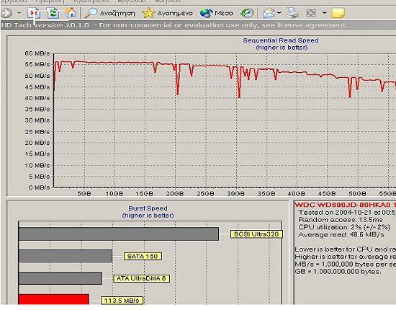The width and height of the screenshot is (396, 310).
Task: Click the gray ATA UltraDMA 6 bar
Action: click(x=60, y=278)
